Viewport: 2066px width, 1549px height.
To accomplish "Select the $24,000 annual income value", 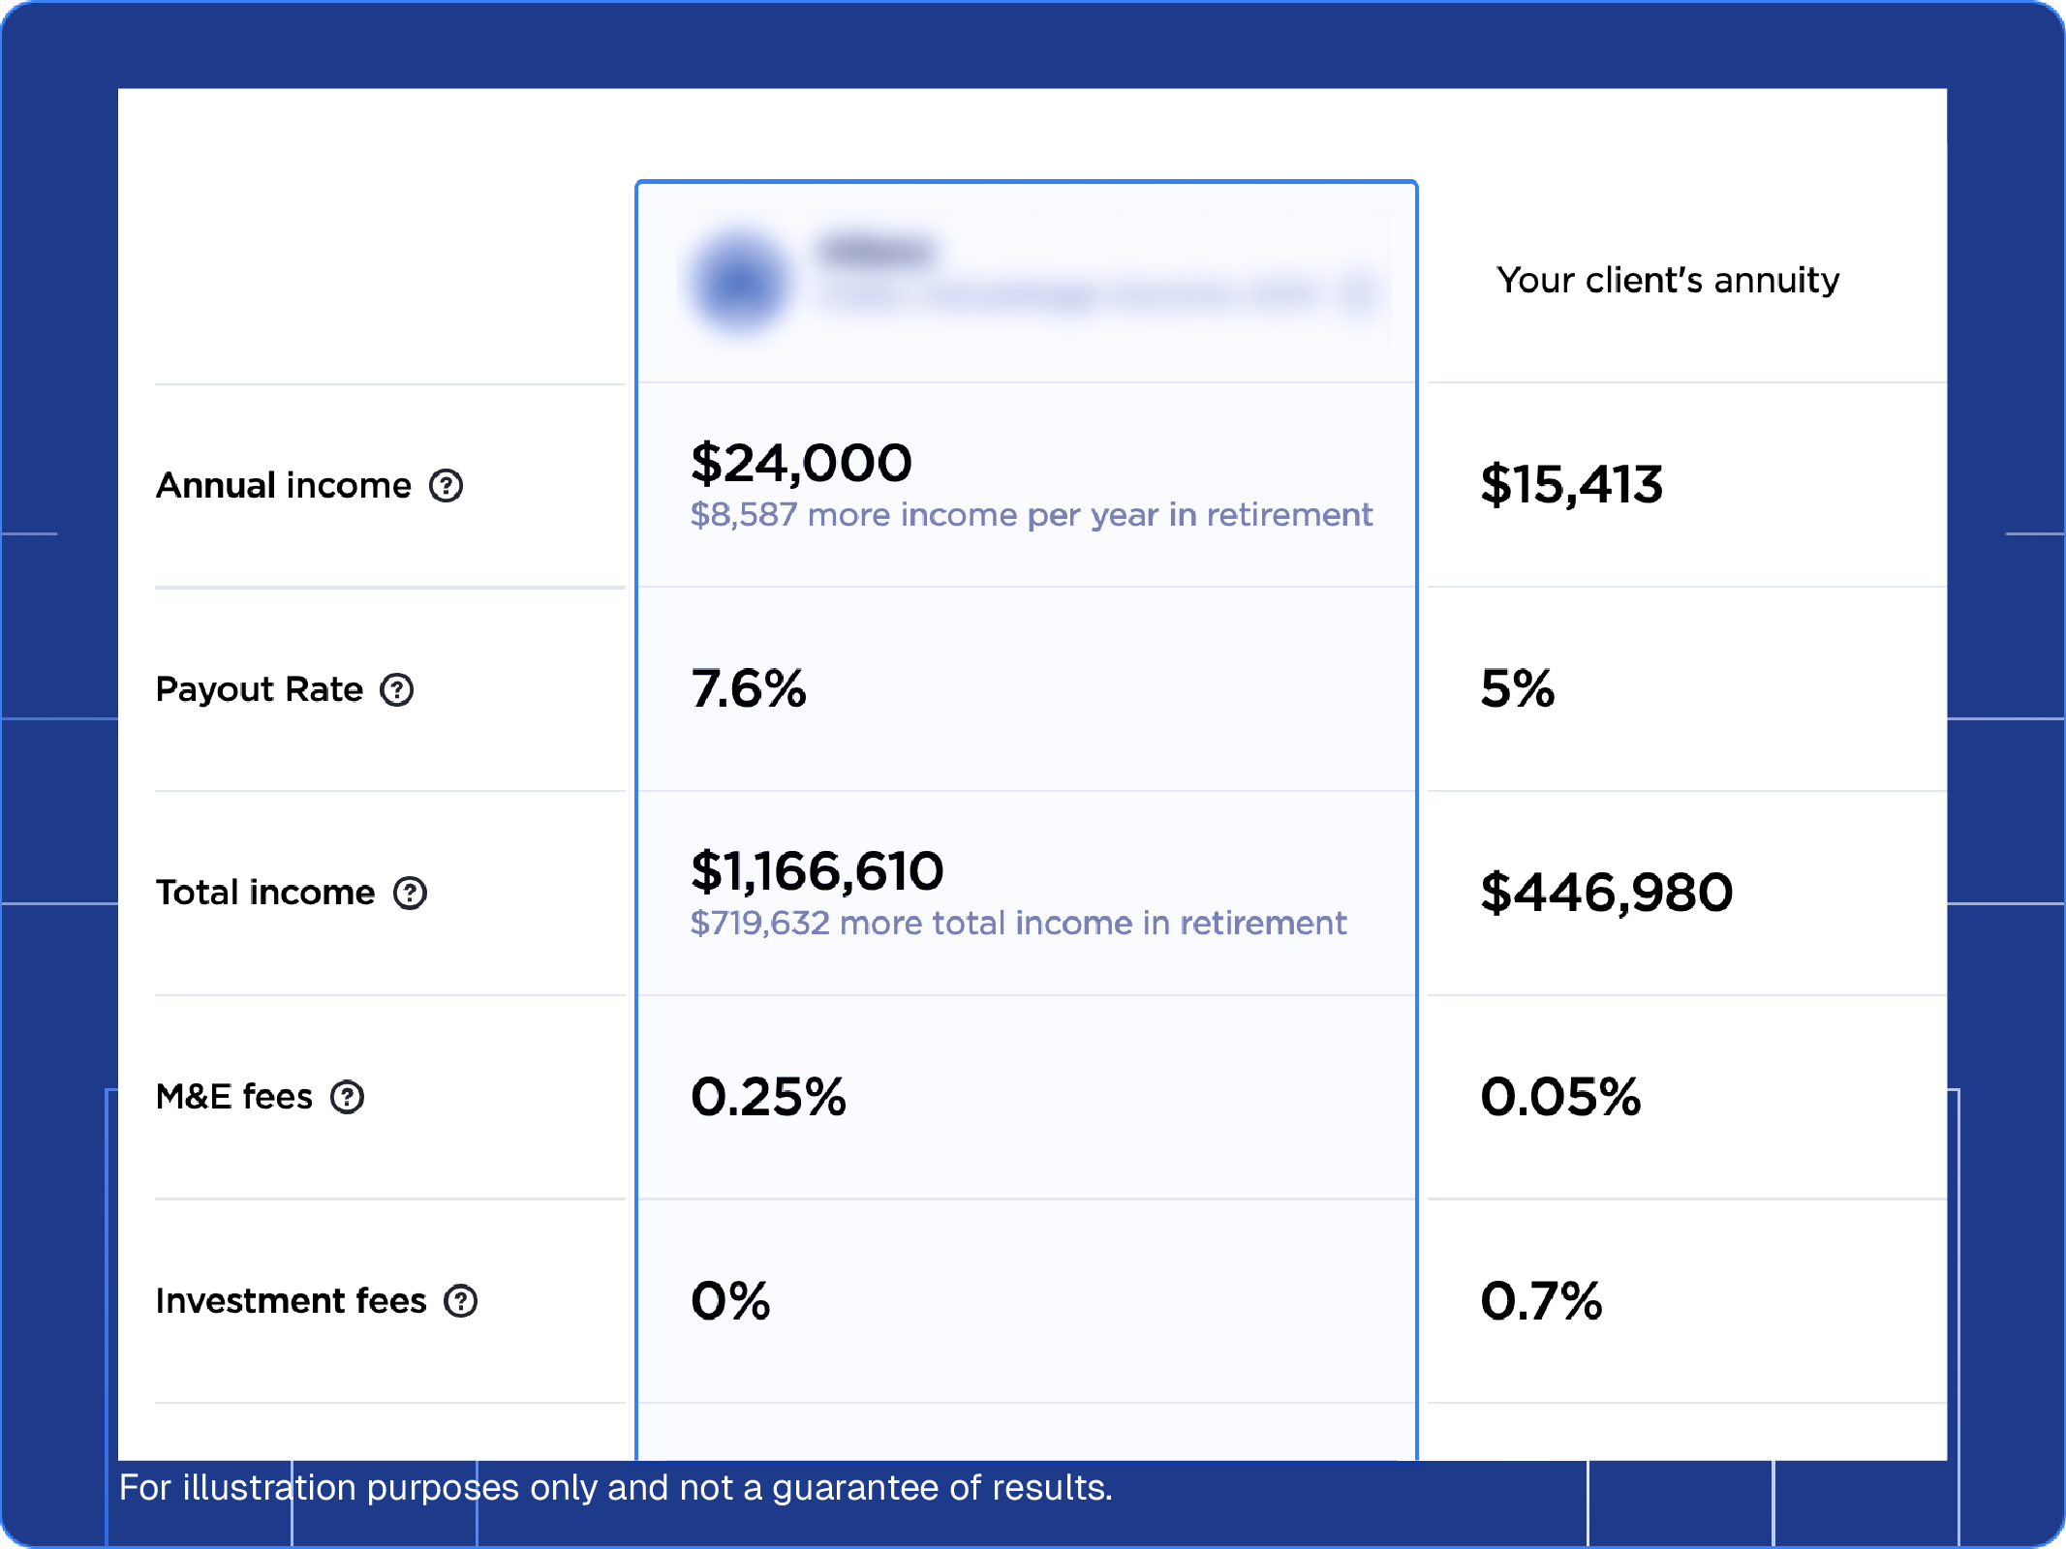I will click(x=799, y=464).
